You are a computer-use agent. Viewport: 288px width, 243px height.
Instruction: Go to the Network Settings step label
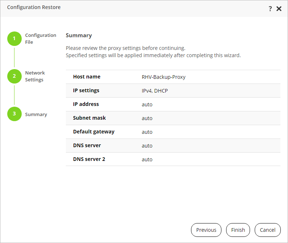35,76
